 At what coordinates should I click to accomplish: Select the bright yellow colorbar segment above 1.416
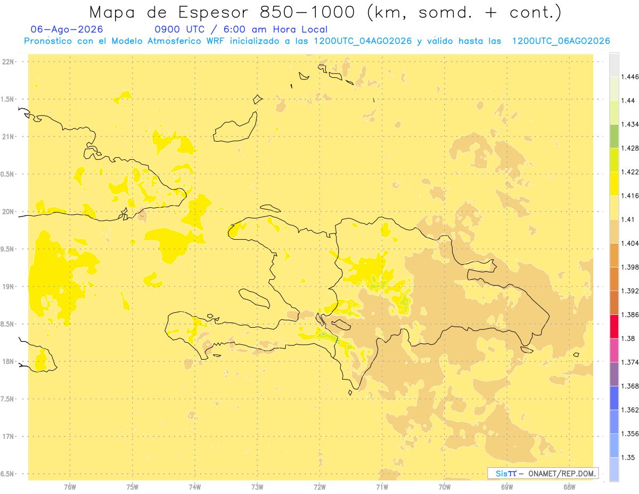tap(614, 183)
